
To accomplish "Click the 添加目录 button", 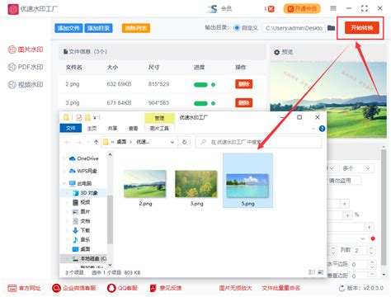I will pos(98,28).
